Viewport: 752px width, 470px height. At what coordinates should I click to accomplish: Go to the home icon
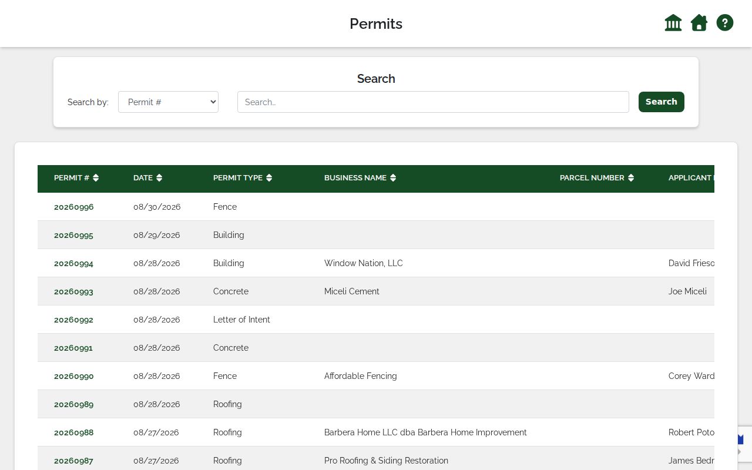pyautogui.click(x=699, y=23)
